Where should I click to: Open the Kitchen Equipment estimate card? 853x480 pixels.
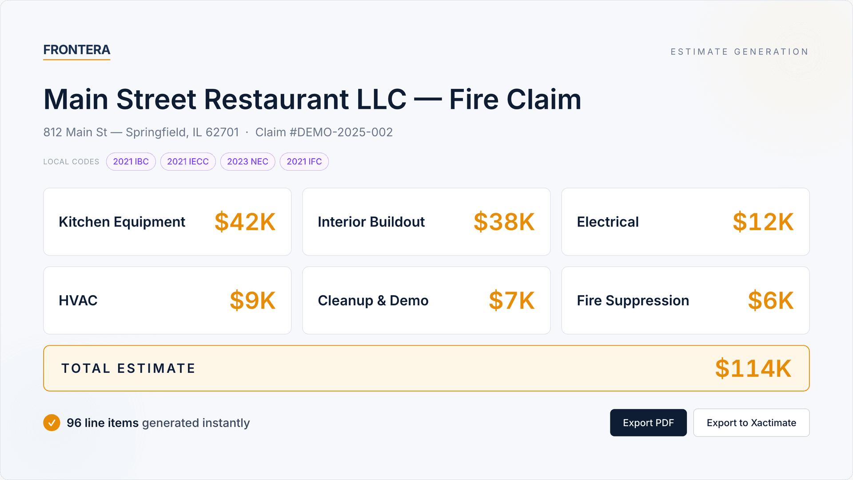(x=167, y=221)
